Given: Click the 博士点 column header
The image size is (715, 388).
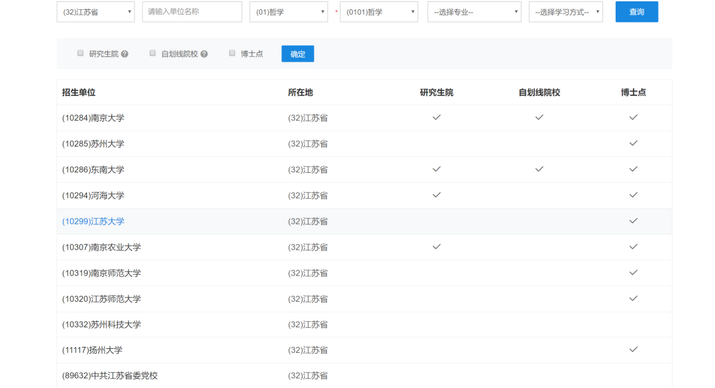Looking at the screenshot, I should click(x=634, y=93).
